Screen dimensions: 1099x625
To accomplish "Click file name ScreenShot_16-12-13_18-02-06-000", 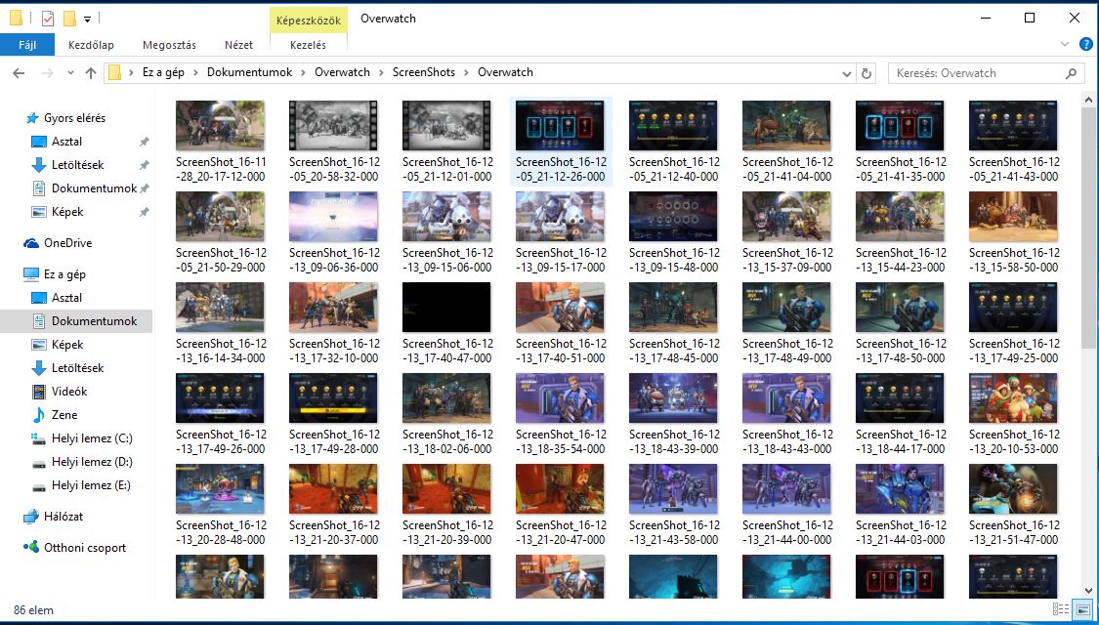I will point(447,441).
